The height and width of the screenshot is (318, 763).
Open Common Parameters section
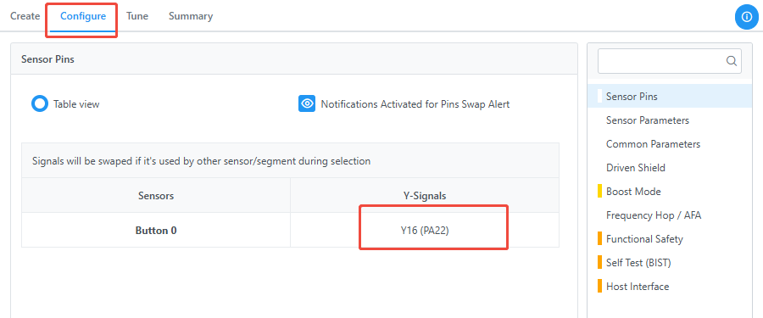[670, 144]
